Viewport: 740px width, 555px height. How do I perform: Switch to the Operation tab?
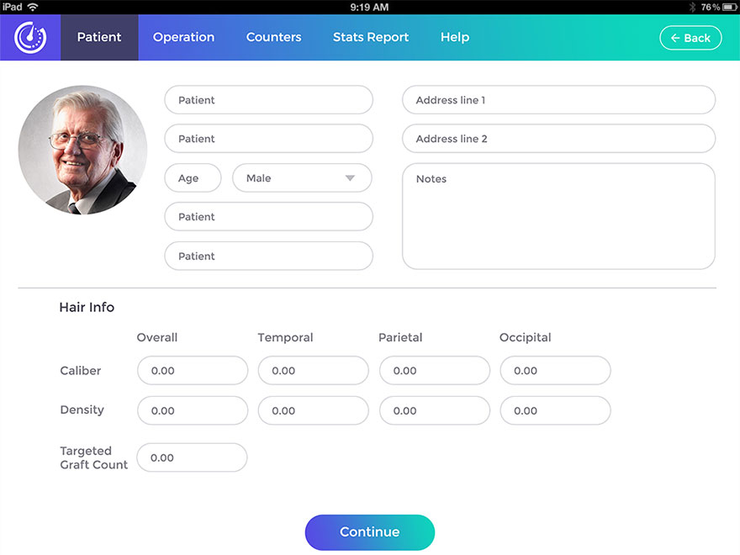coord(183,37)
